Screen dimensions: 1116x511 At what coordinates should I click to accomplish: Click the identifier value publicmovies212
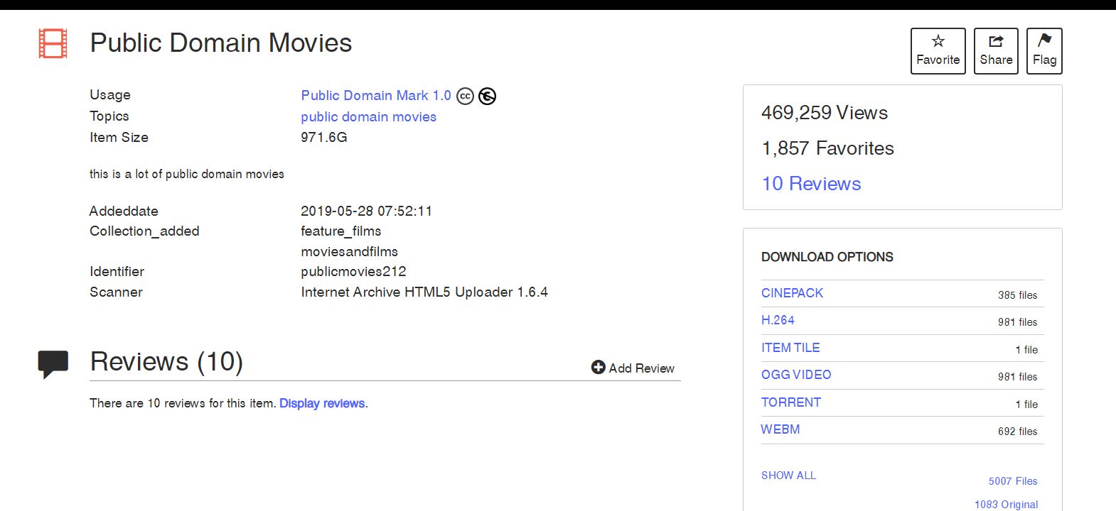[x=353, y=272]
